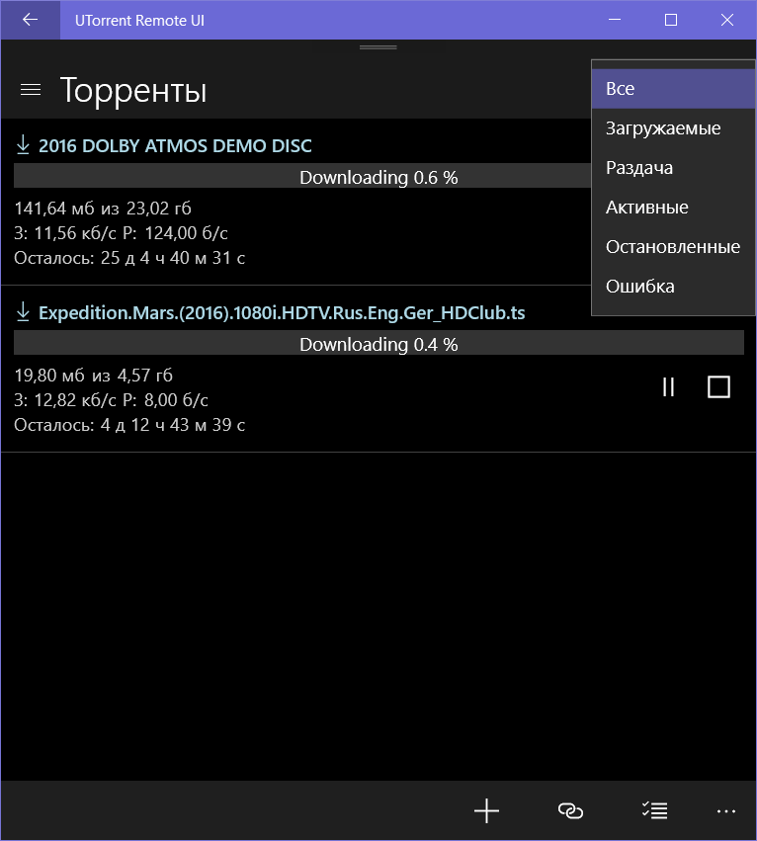Click Осталось: 25 д 4 ч 40 м 31 с
Viewport: 757px width, 841px height.
click(x=129, y=258)
